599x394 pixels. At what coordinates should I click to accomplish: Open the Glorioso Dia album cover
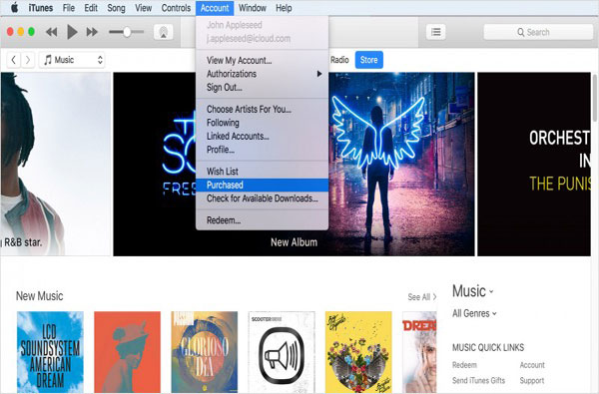[205, 352]
